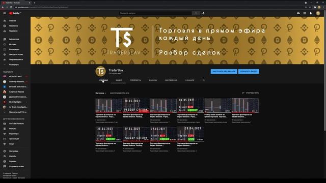This screenshot has width=326, height=183.
Task: Open the 30.04.2021 video thumbnail
Action: coord(108,134)
